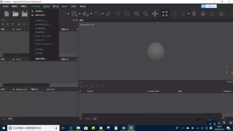Open the Rectangle Selection tool dropdown arrow

(x=68, y=14)
